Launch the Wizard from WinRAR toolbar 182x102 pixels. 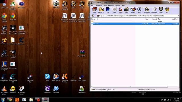[133, 10]
